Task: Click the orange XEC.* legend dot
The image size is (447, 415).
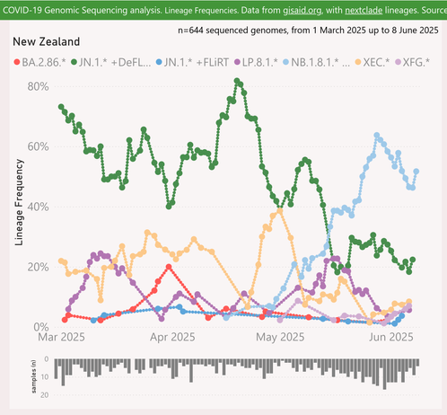Action: pyautogui.click(x=358, y=62)
